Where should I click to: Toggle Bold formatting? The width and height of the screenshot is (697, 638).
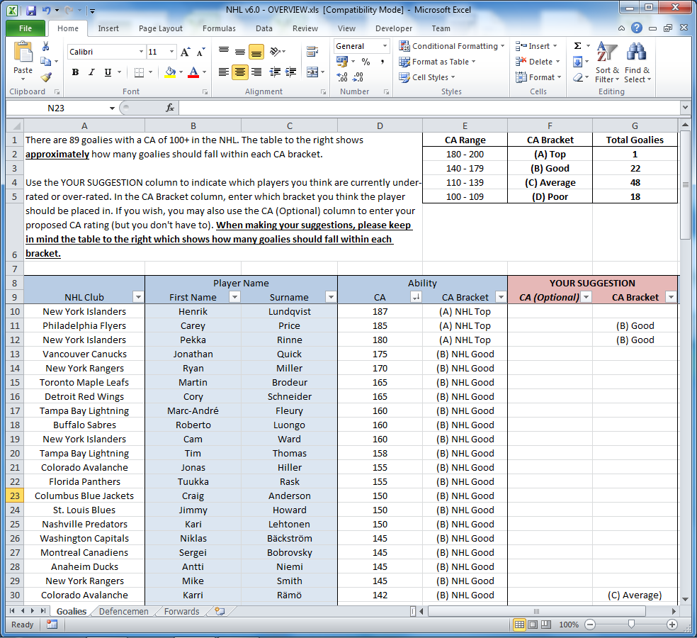pyautogui.click(x=76, y=72)
